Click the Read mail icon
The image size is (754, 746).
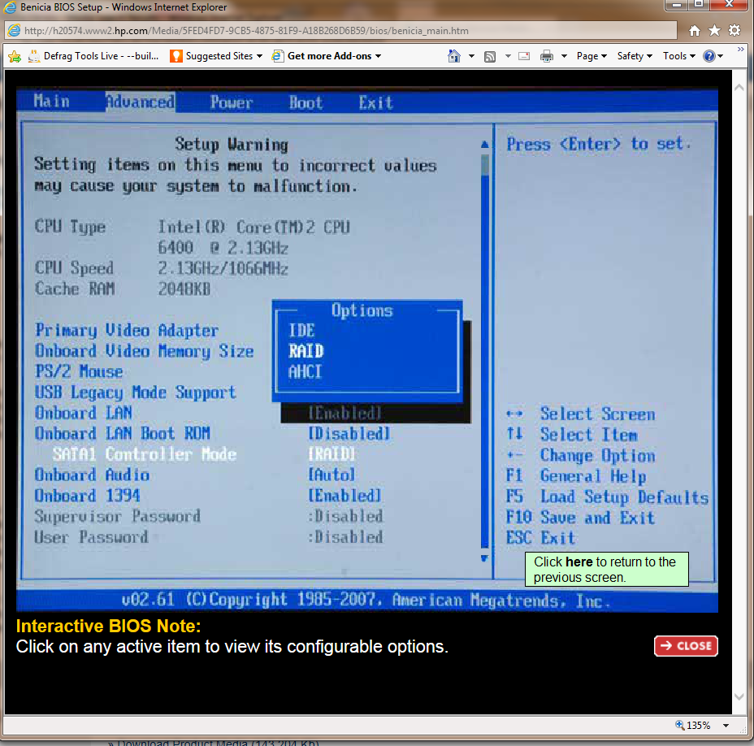pyautogui.click(x=524, y=56)
